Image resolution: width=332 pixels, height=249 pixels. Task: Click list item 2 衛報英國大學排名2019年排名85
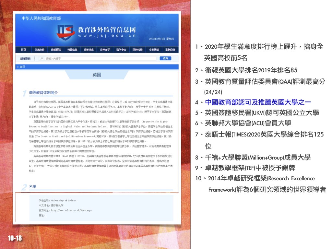click(246, 70)
